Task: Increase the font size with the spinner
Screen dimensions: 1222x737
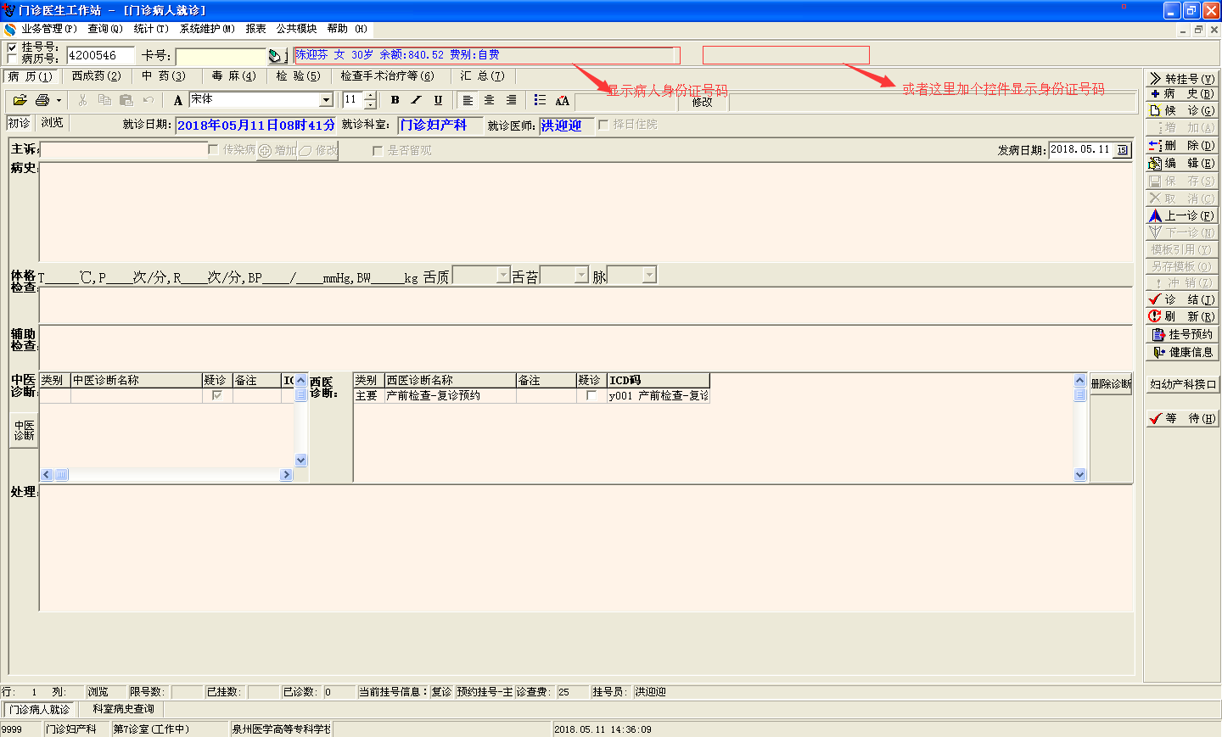Action: click(x=371, y=96)
